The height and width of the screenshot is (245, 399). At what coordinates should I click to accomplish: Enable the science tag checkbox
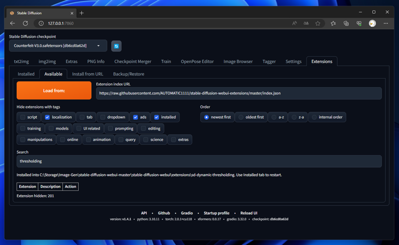point(145,140)
